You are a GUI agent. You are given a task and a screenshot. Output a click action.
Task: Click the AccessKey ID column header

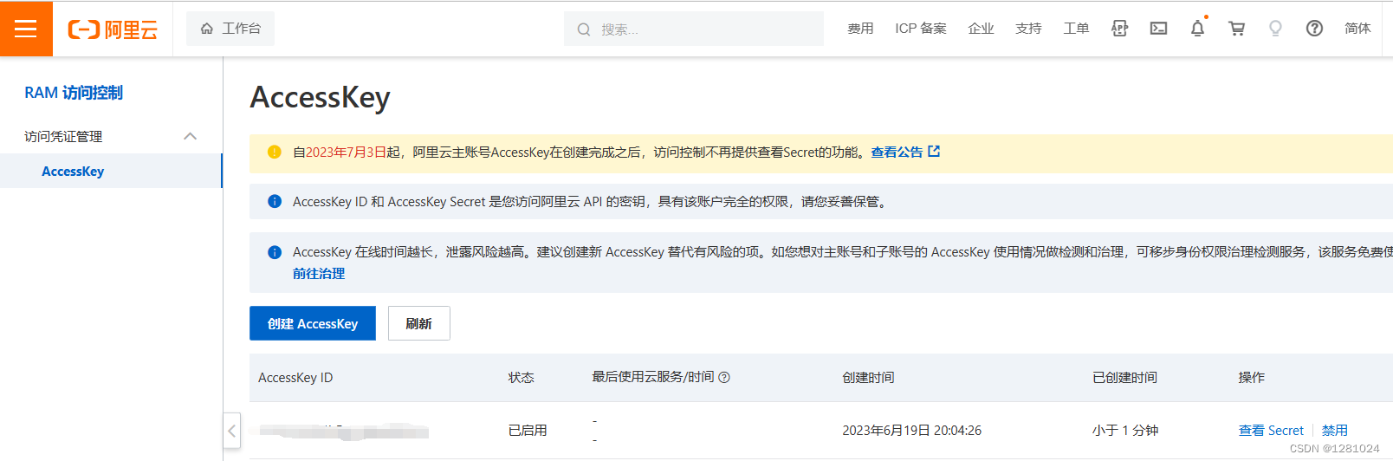pos(295,378)
